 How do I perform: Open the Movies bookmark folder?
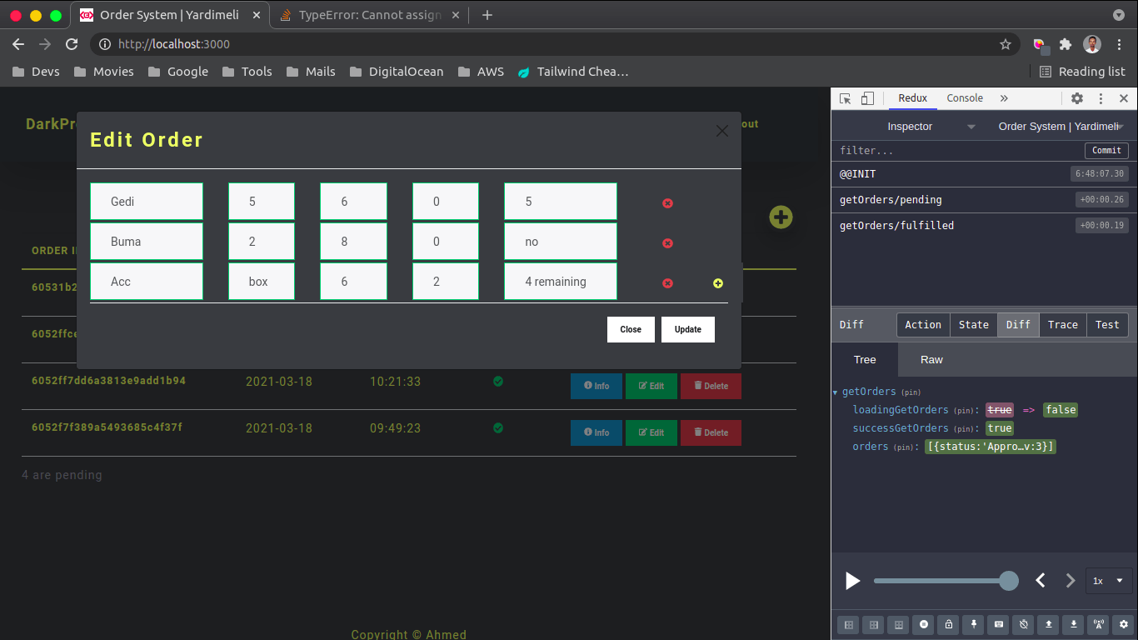(103, 72)
